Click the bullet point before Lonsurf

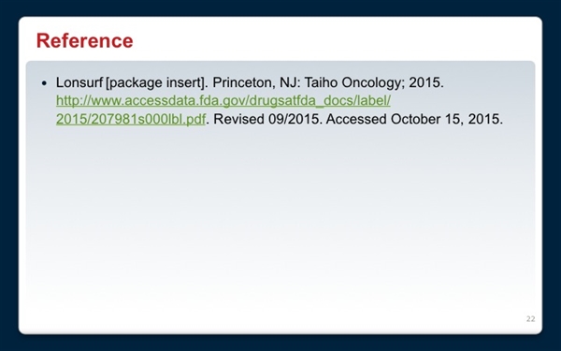(x=44, y=83)
